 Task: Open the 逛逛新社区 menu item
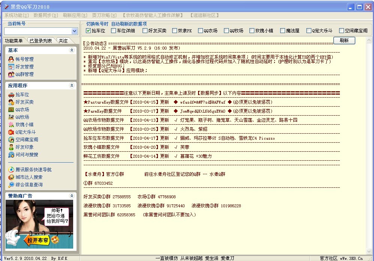coord(204,15)
